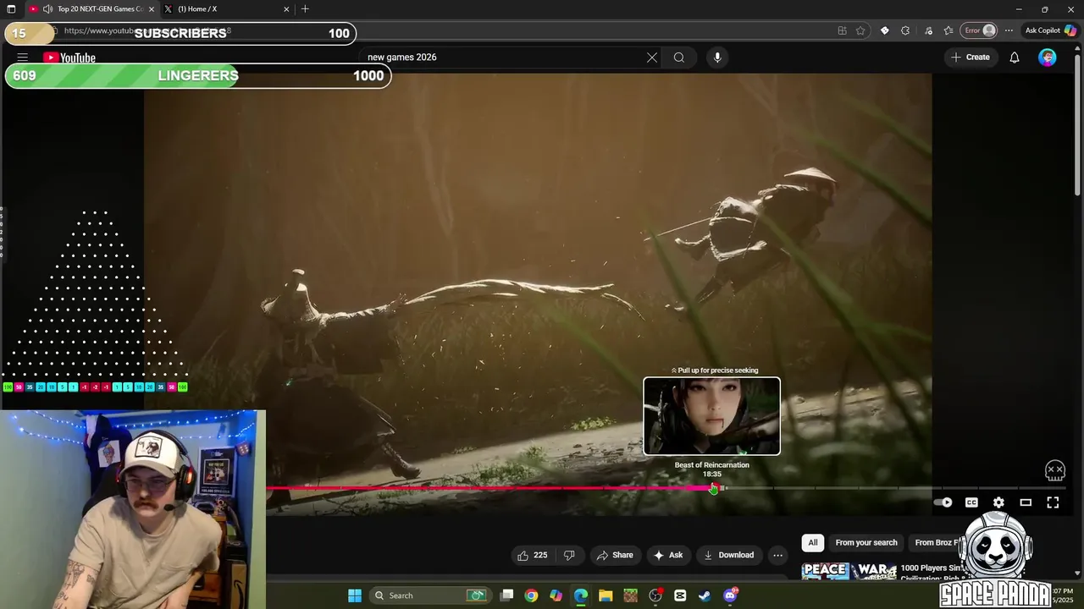Screen dimensions: 1084x609
Task: Click the player's unplayed progress bar section
Action: [x=894, y=488]
